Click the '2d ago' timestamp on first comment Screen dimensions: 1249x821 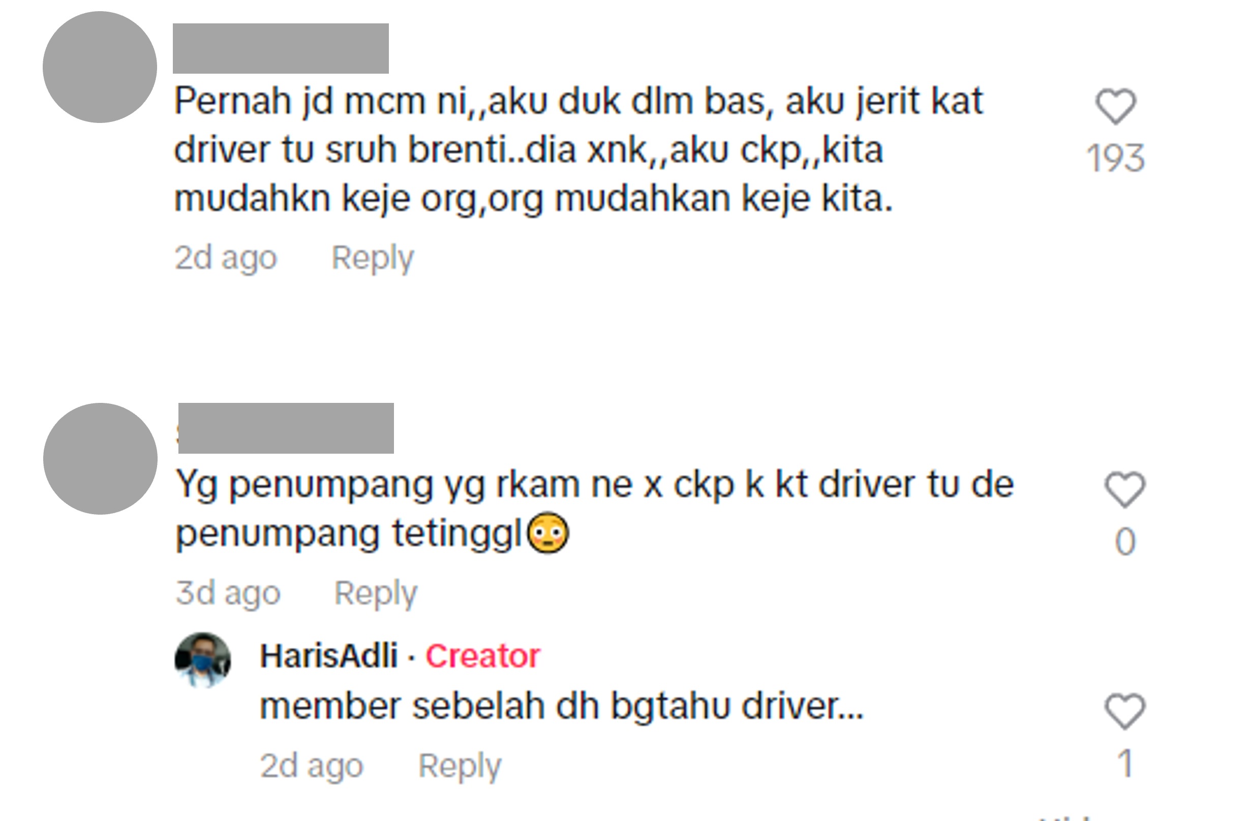point(226,259)
